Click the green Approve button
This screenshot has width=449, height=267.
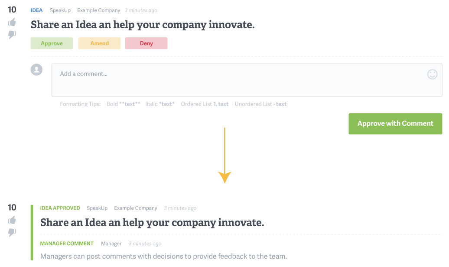pyautogui.click(x=52, y=43)
